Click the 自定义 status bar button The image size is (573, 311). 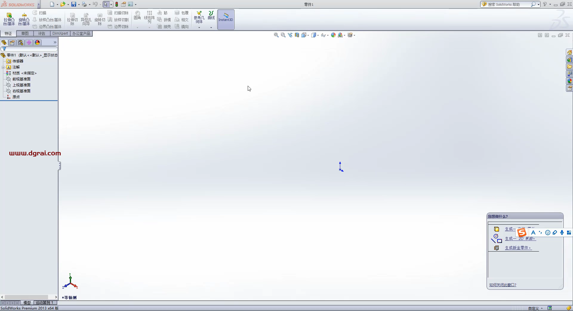point(535,308)
